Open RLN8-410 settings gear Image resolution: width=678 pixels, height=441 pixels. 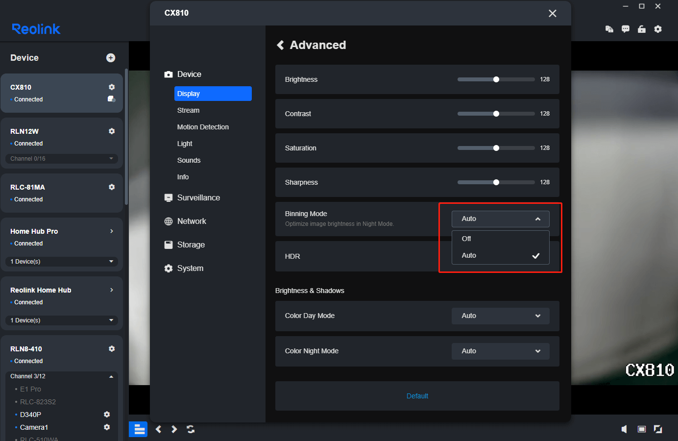pos(112,348)
